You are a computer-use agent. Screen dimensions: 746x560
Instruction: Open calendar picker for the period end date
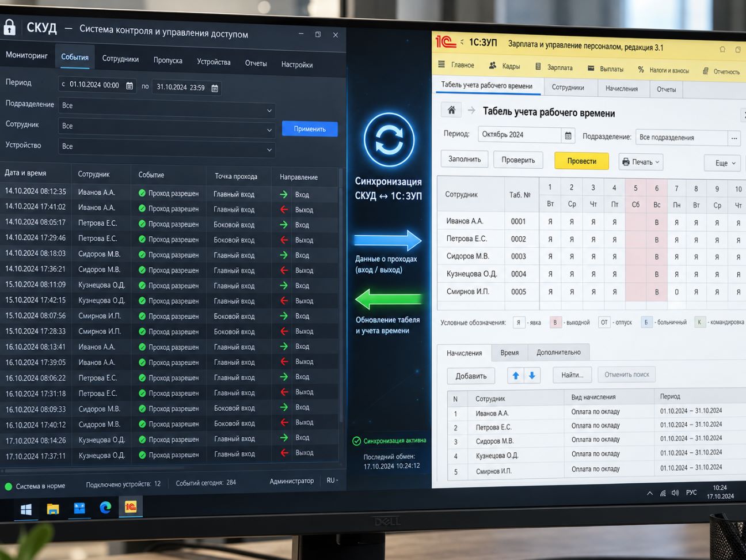tap(215, 88)
